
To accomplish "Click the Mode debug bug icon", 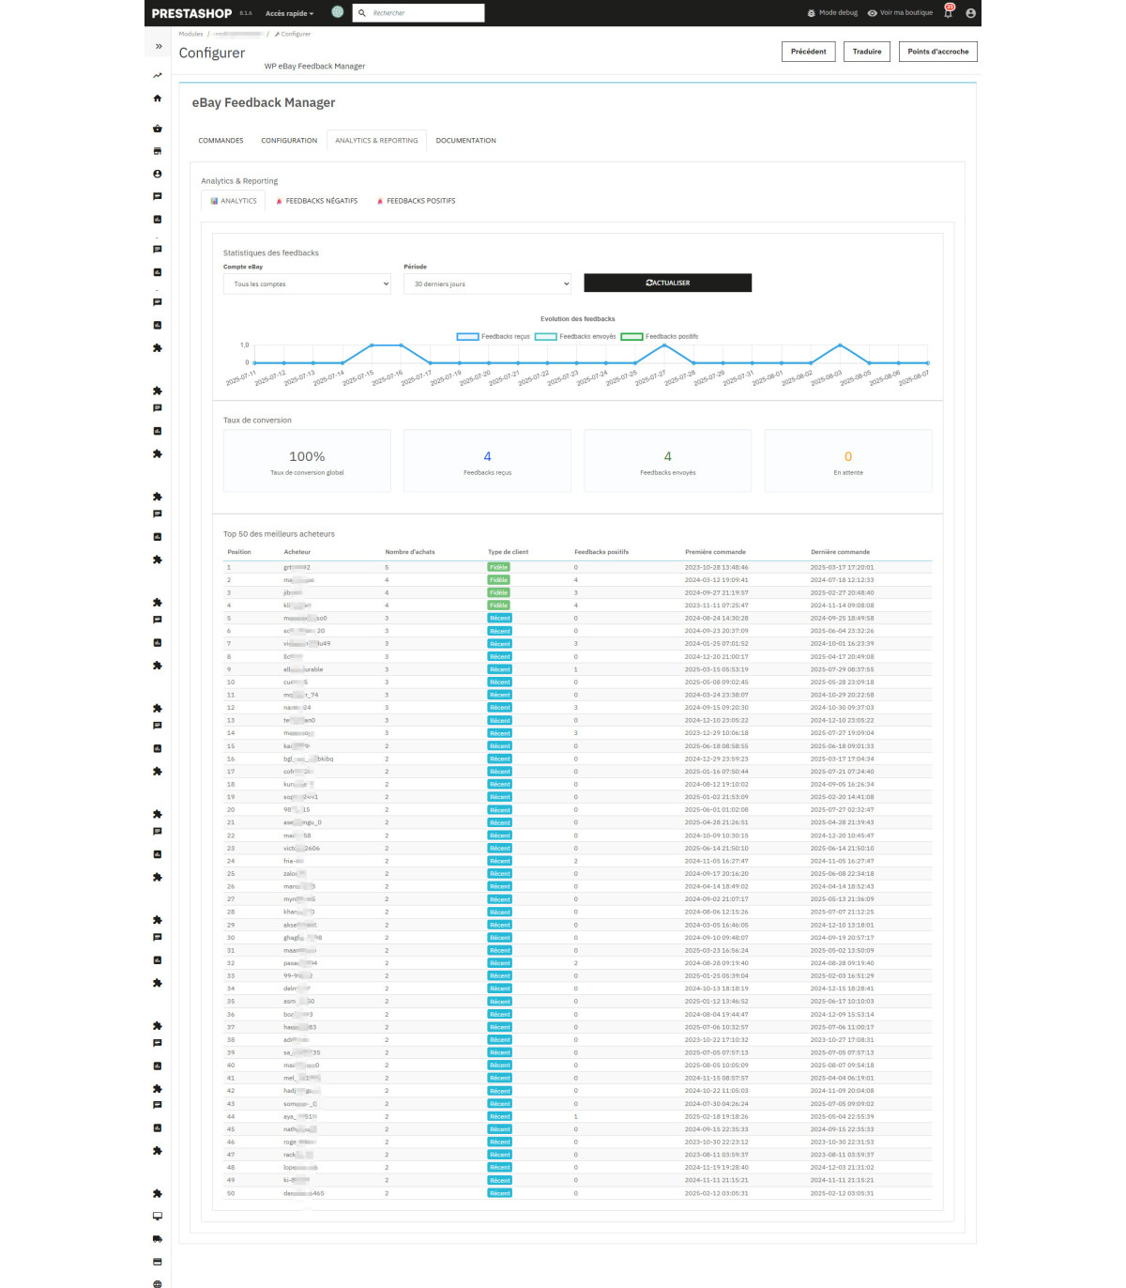I will [811, 13].
